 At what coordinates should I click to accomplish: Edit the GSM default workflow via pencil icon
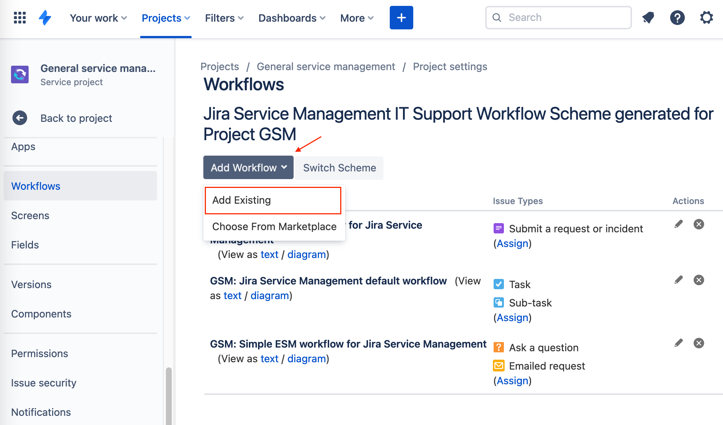point(679,280)
